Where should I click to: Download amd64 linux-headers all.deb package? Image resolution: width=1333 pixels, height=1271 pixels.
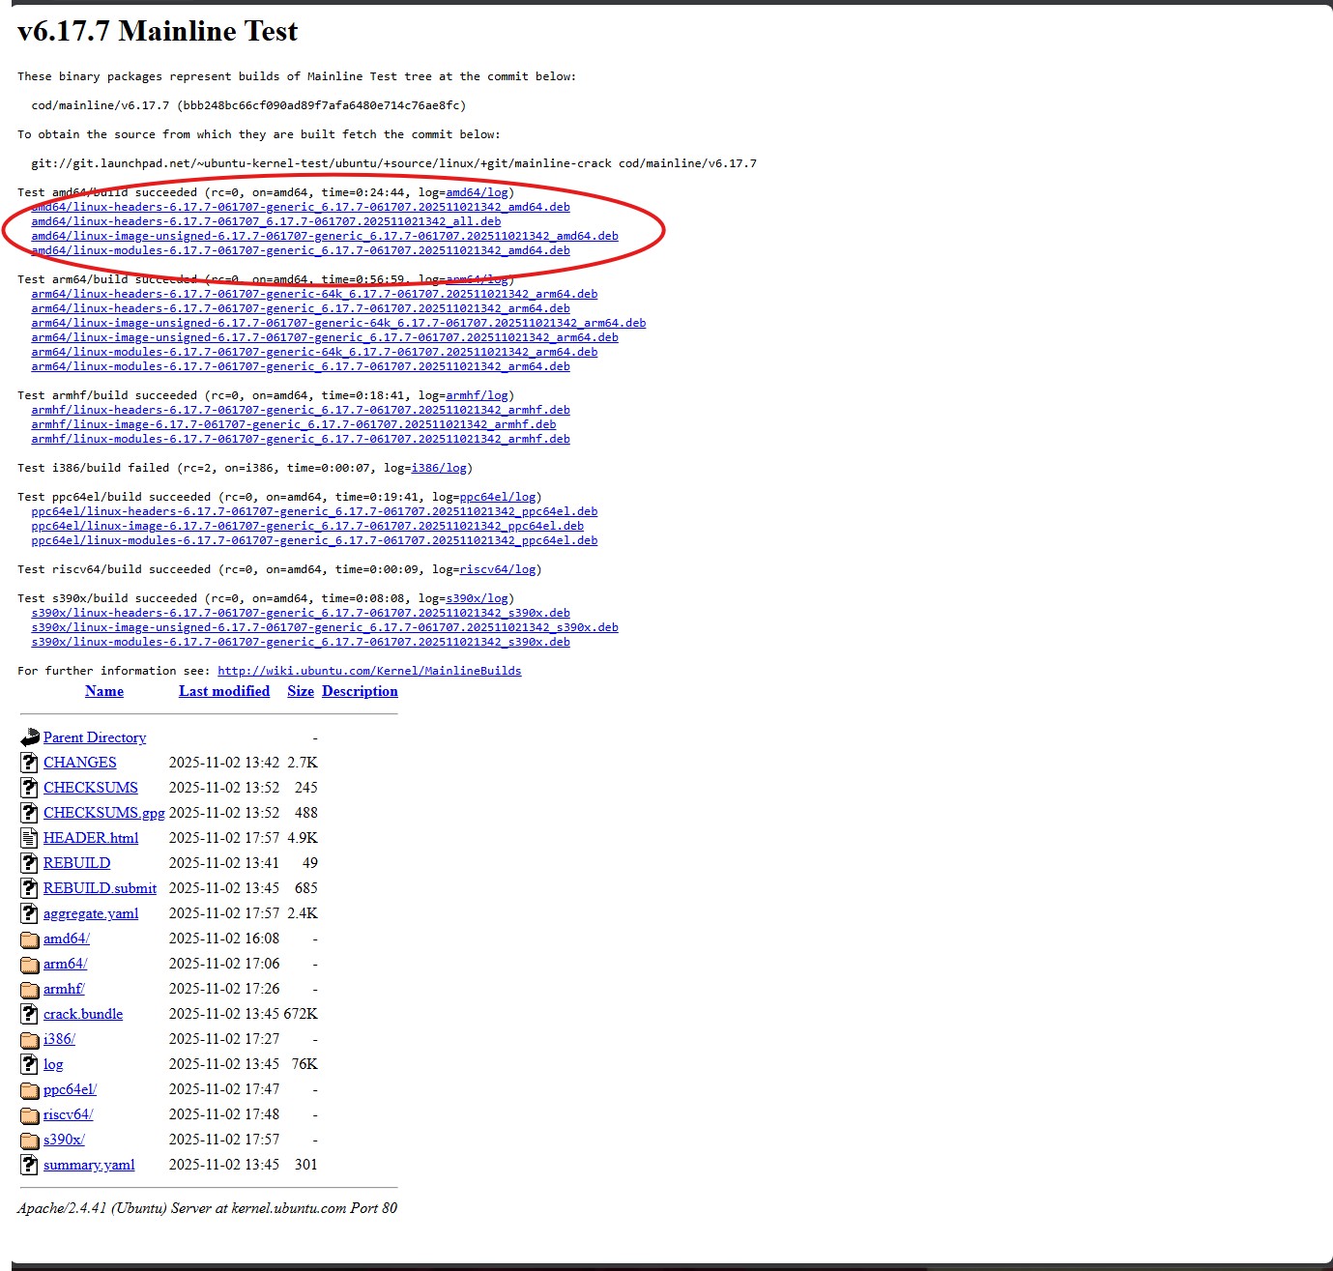tap(266, 221)
